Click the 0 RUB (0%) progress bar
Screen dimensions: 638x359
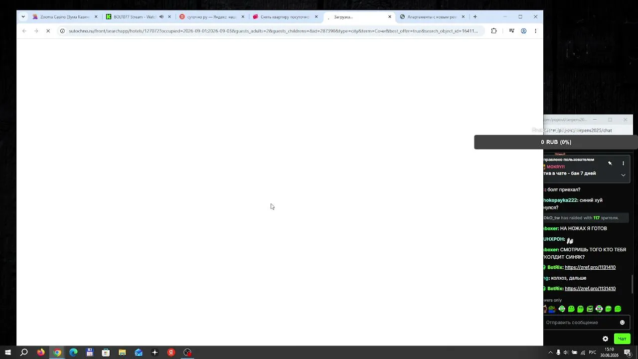point(556,142)
